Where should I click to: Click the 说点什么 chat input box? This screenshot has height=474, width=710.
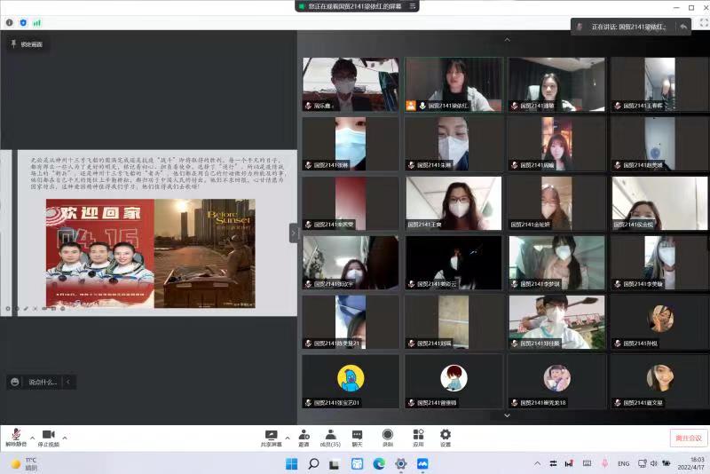pyautogui.click(x=43, y=382)
